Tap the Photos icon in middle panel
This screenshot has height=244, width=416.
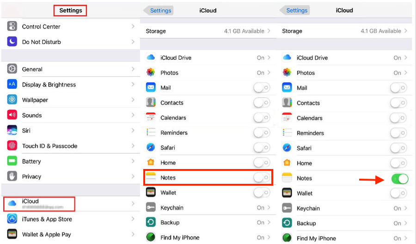[x=151, y=72]
